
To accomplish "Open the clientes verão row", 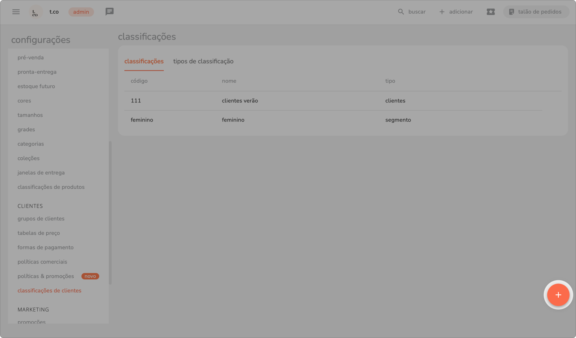I will point(240,101).
